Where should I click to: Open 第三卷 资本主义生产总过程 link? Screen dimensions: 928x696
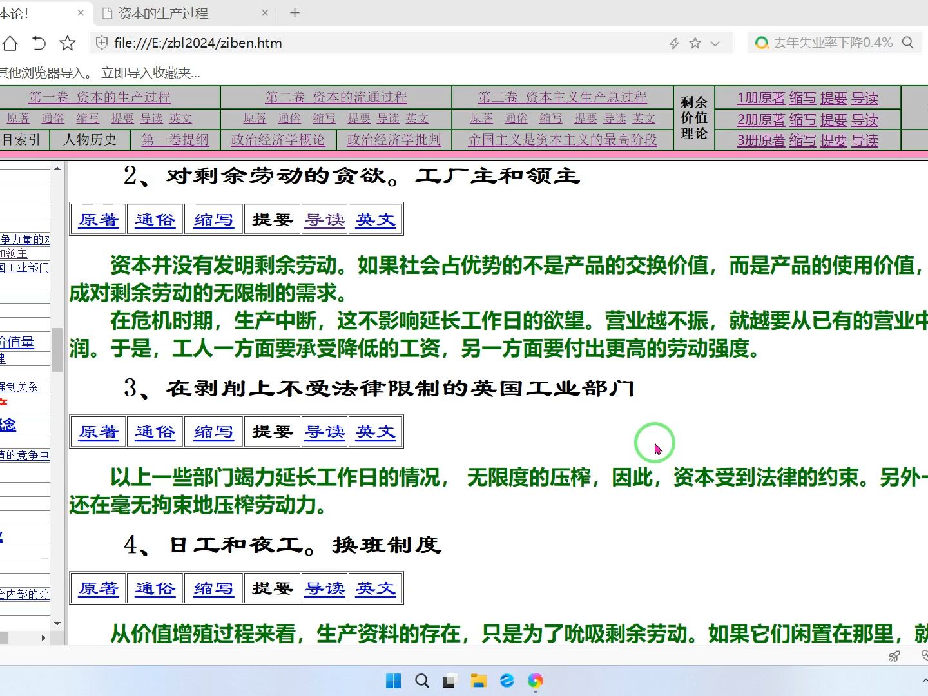point(562,97)
